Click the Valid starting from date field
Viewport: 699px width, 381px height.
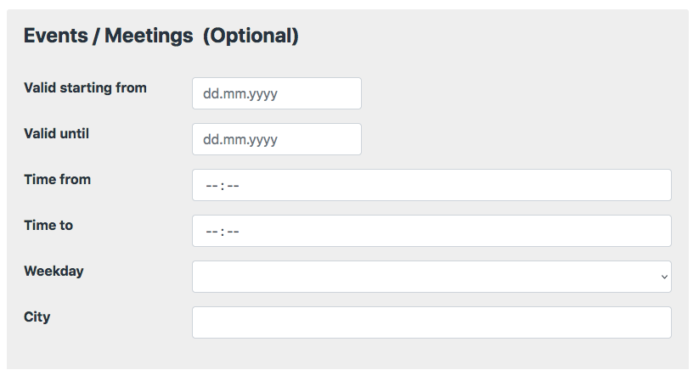click(x=276, y=93)
